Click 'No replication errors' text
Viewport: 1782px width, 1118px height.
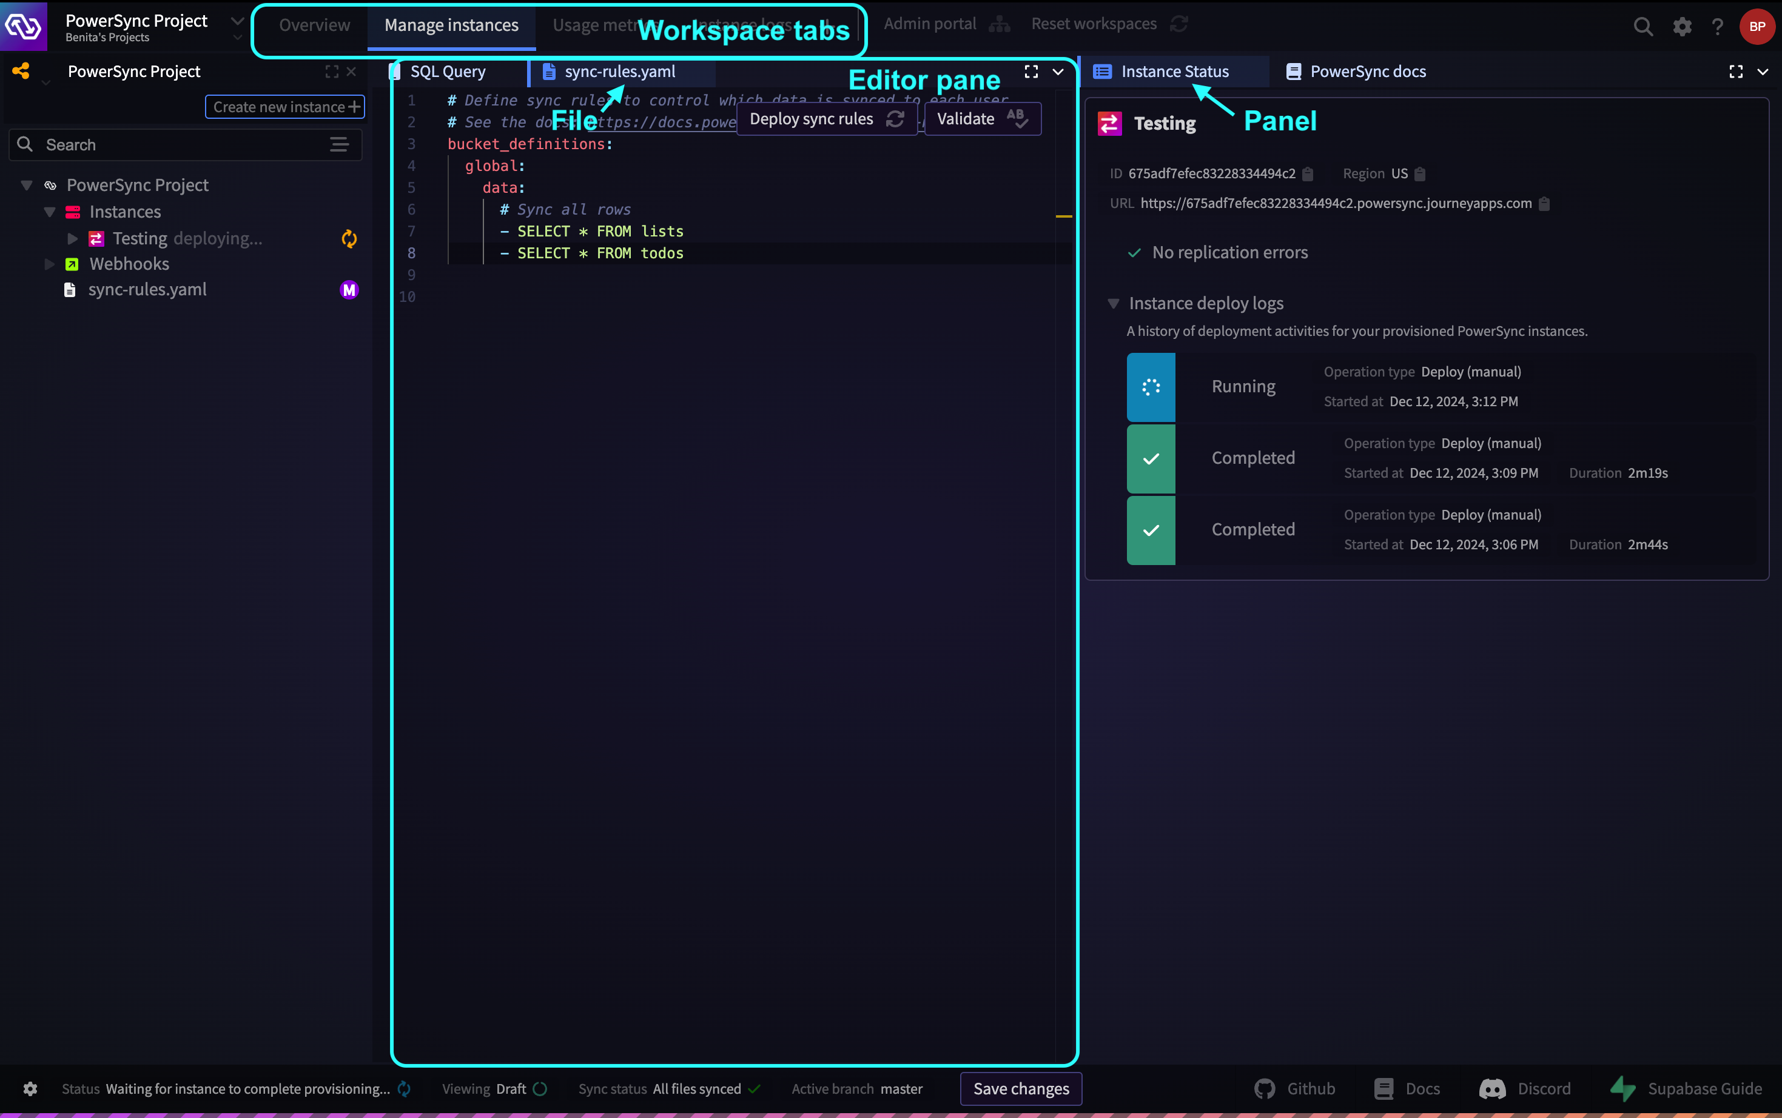[x=1229, y=252]
